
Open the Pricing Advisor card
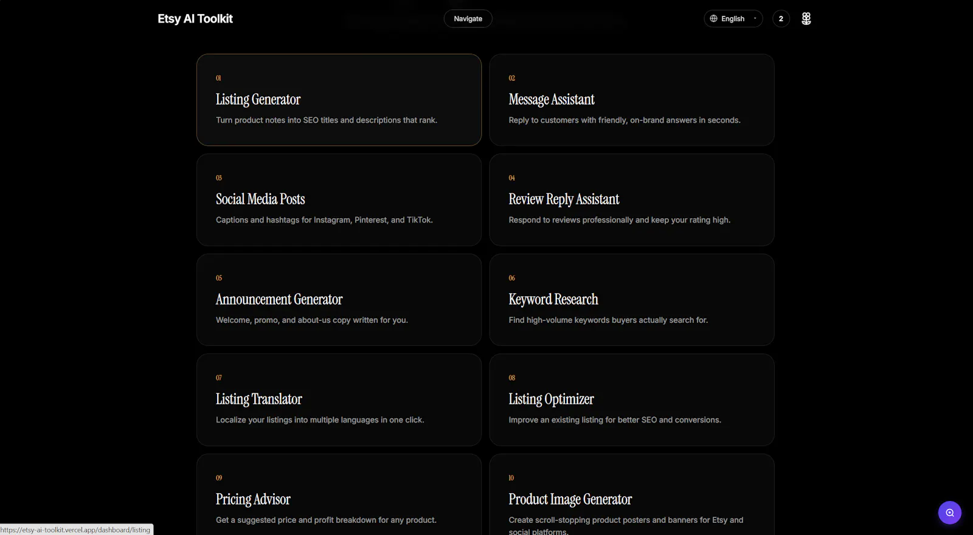pos(339,495)
